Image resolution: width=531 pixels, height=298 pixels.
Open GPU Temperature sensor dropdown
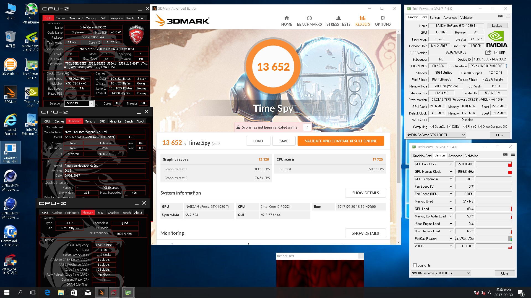[451, 179]
